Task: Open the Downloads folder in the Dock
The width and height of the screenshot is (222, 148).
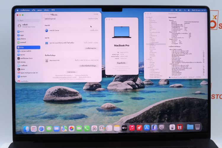Action: click(x=190, y=127)
